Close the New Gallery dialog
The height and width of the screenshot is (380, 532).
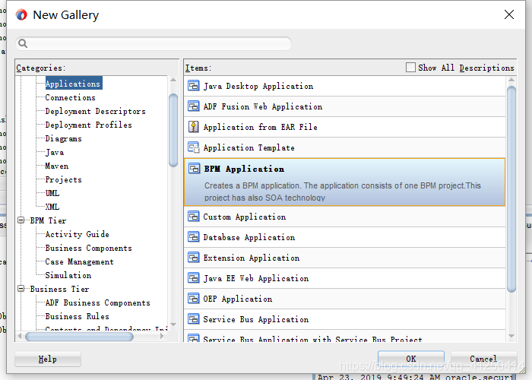509,14
